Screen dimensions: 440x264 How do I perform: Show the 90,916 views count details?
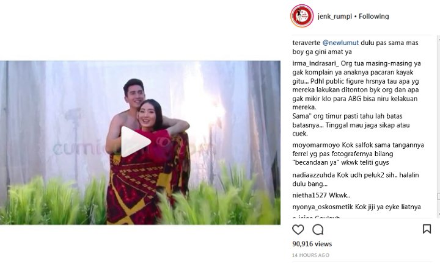click(x=312, y=244)
